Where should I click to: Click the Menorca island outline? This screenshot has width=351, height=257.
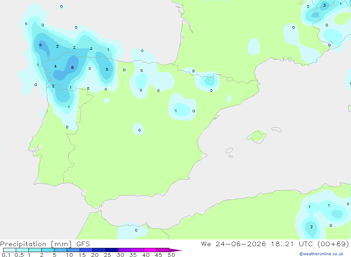pyautogui.click(x=277, y=129)
